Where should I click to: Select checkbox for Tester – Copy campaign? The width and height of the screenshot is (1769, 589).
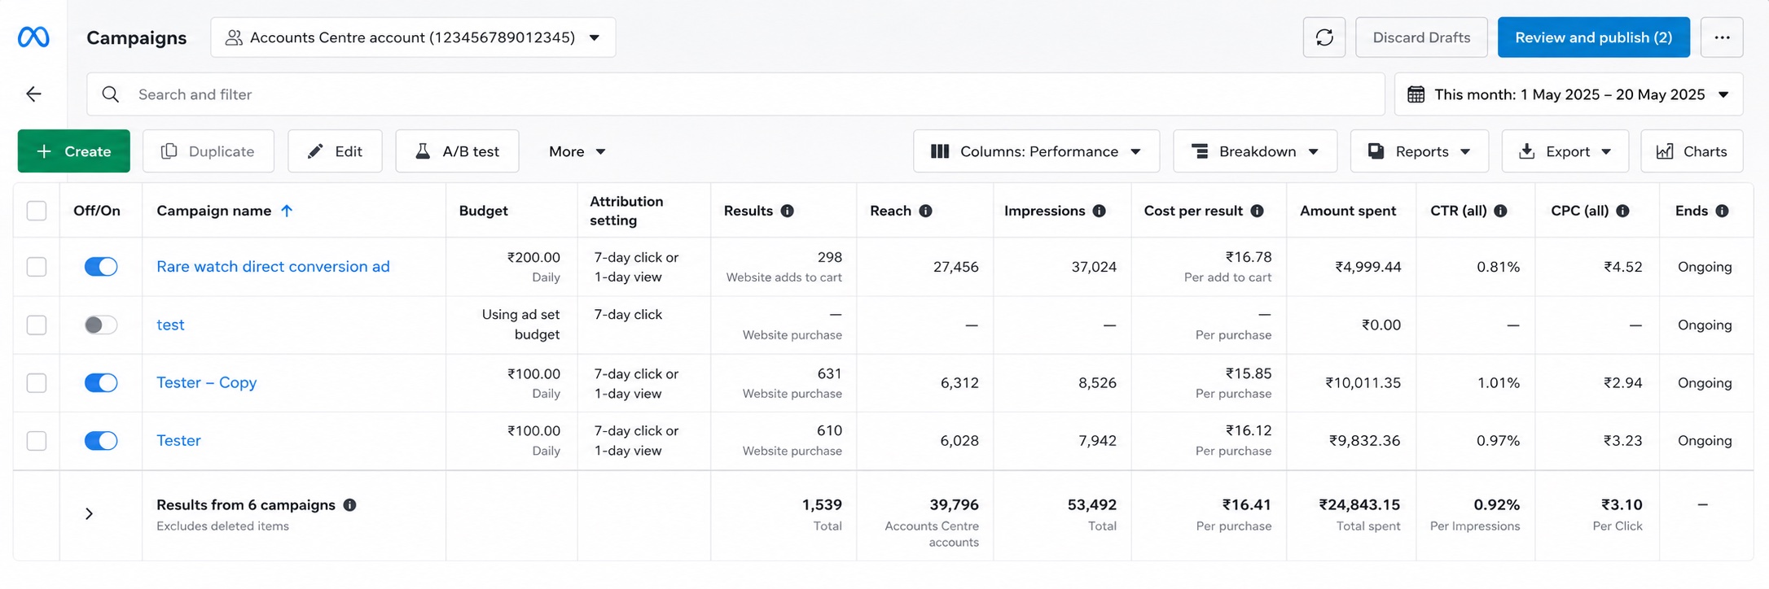point(37,382)
